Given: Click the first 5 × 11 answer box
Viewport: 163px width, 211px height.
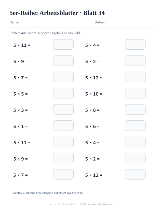Looking at the screenshot, I should click(x=63, y=44).
